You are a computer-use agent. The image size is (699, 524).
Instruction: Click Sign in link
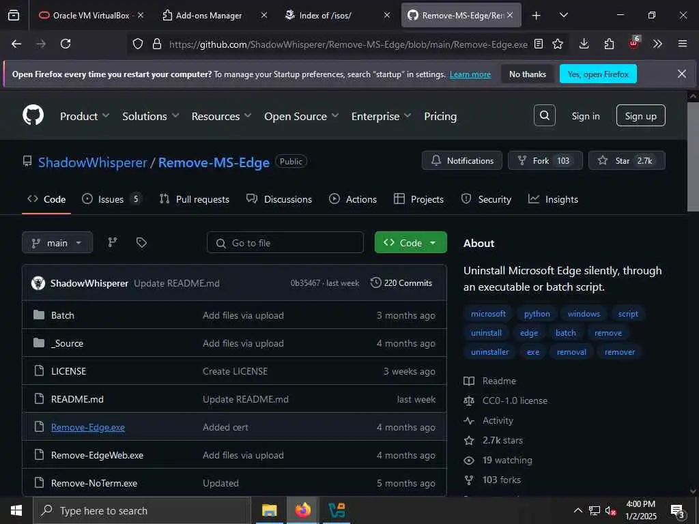point(585,116)
